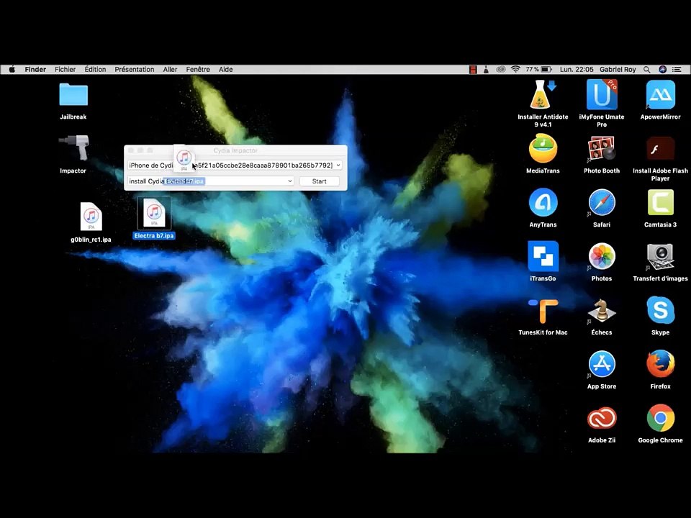This screenshot has width=691, height=518.
Task: Open the Édition menu
Action: click(95, 70)
